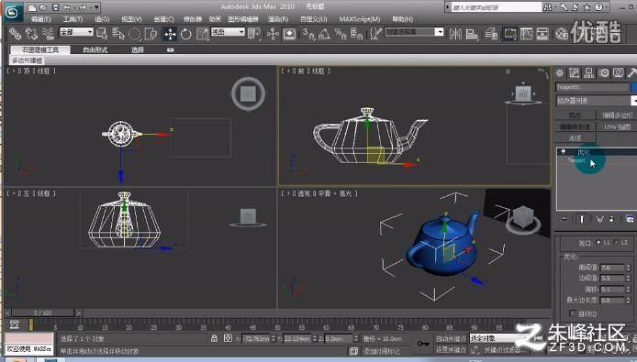Open the 全部 selection filter dropdown
The width and height of the screenshot is (637, 362).
coord(76,32)
